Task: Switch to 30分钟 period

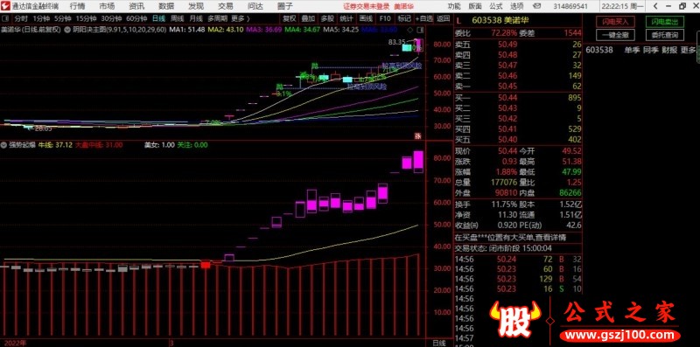Action: click(x=111, y=18)
